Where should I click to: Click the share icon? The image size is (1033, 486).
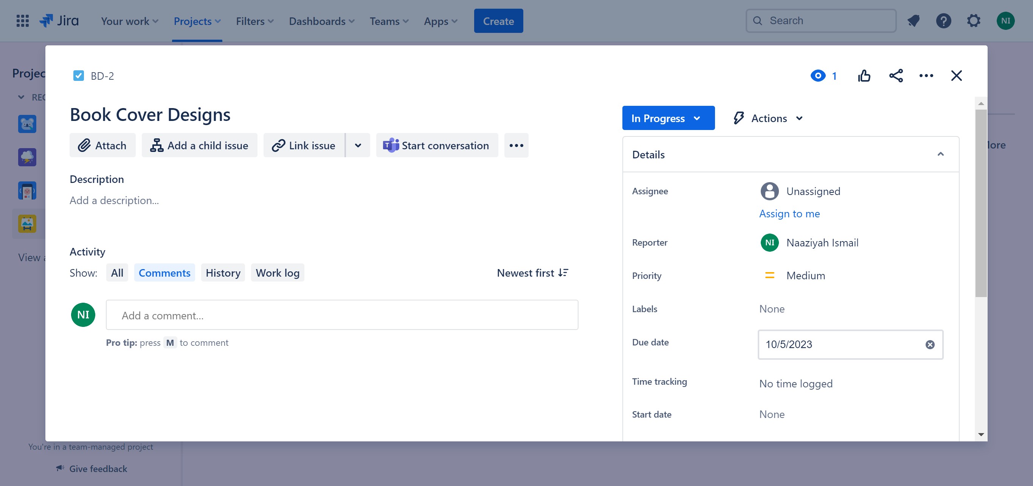[x=896, y=76]
